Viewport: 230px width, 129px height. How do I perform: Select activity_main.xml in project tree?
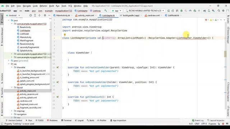pyautogui.click(x=28, y=91)
